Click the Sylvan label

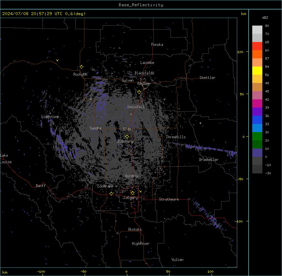coord(128,80)
